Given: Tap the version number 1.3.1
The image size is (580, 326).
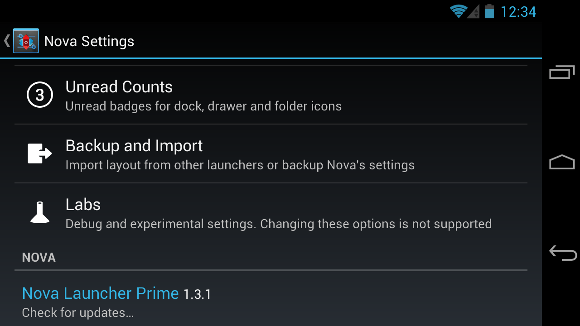Looking at the screenshot, I should click(198, 295).
